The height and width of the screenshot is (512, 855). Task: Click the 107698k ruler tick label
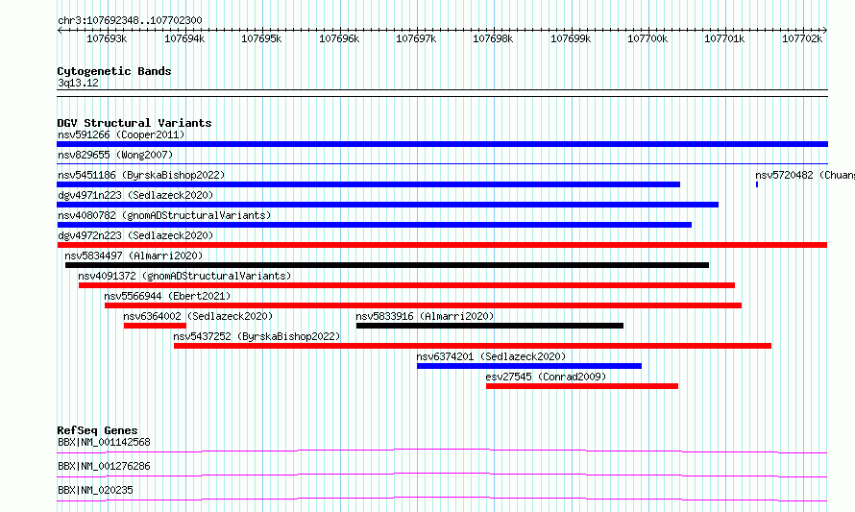point(493,38)
